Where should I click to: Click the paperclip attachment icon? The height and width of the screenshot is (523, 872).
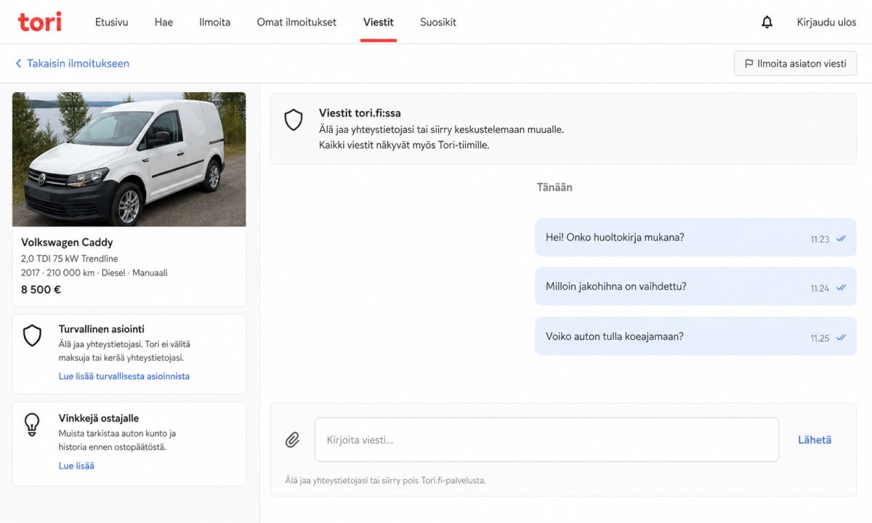pos(292,439)
